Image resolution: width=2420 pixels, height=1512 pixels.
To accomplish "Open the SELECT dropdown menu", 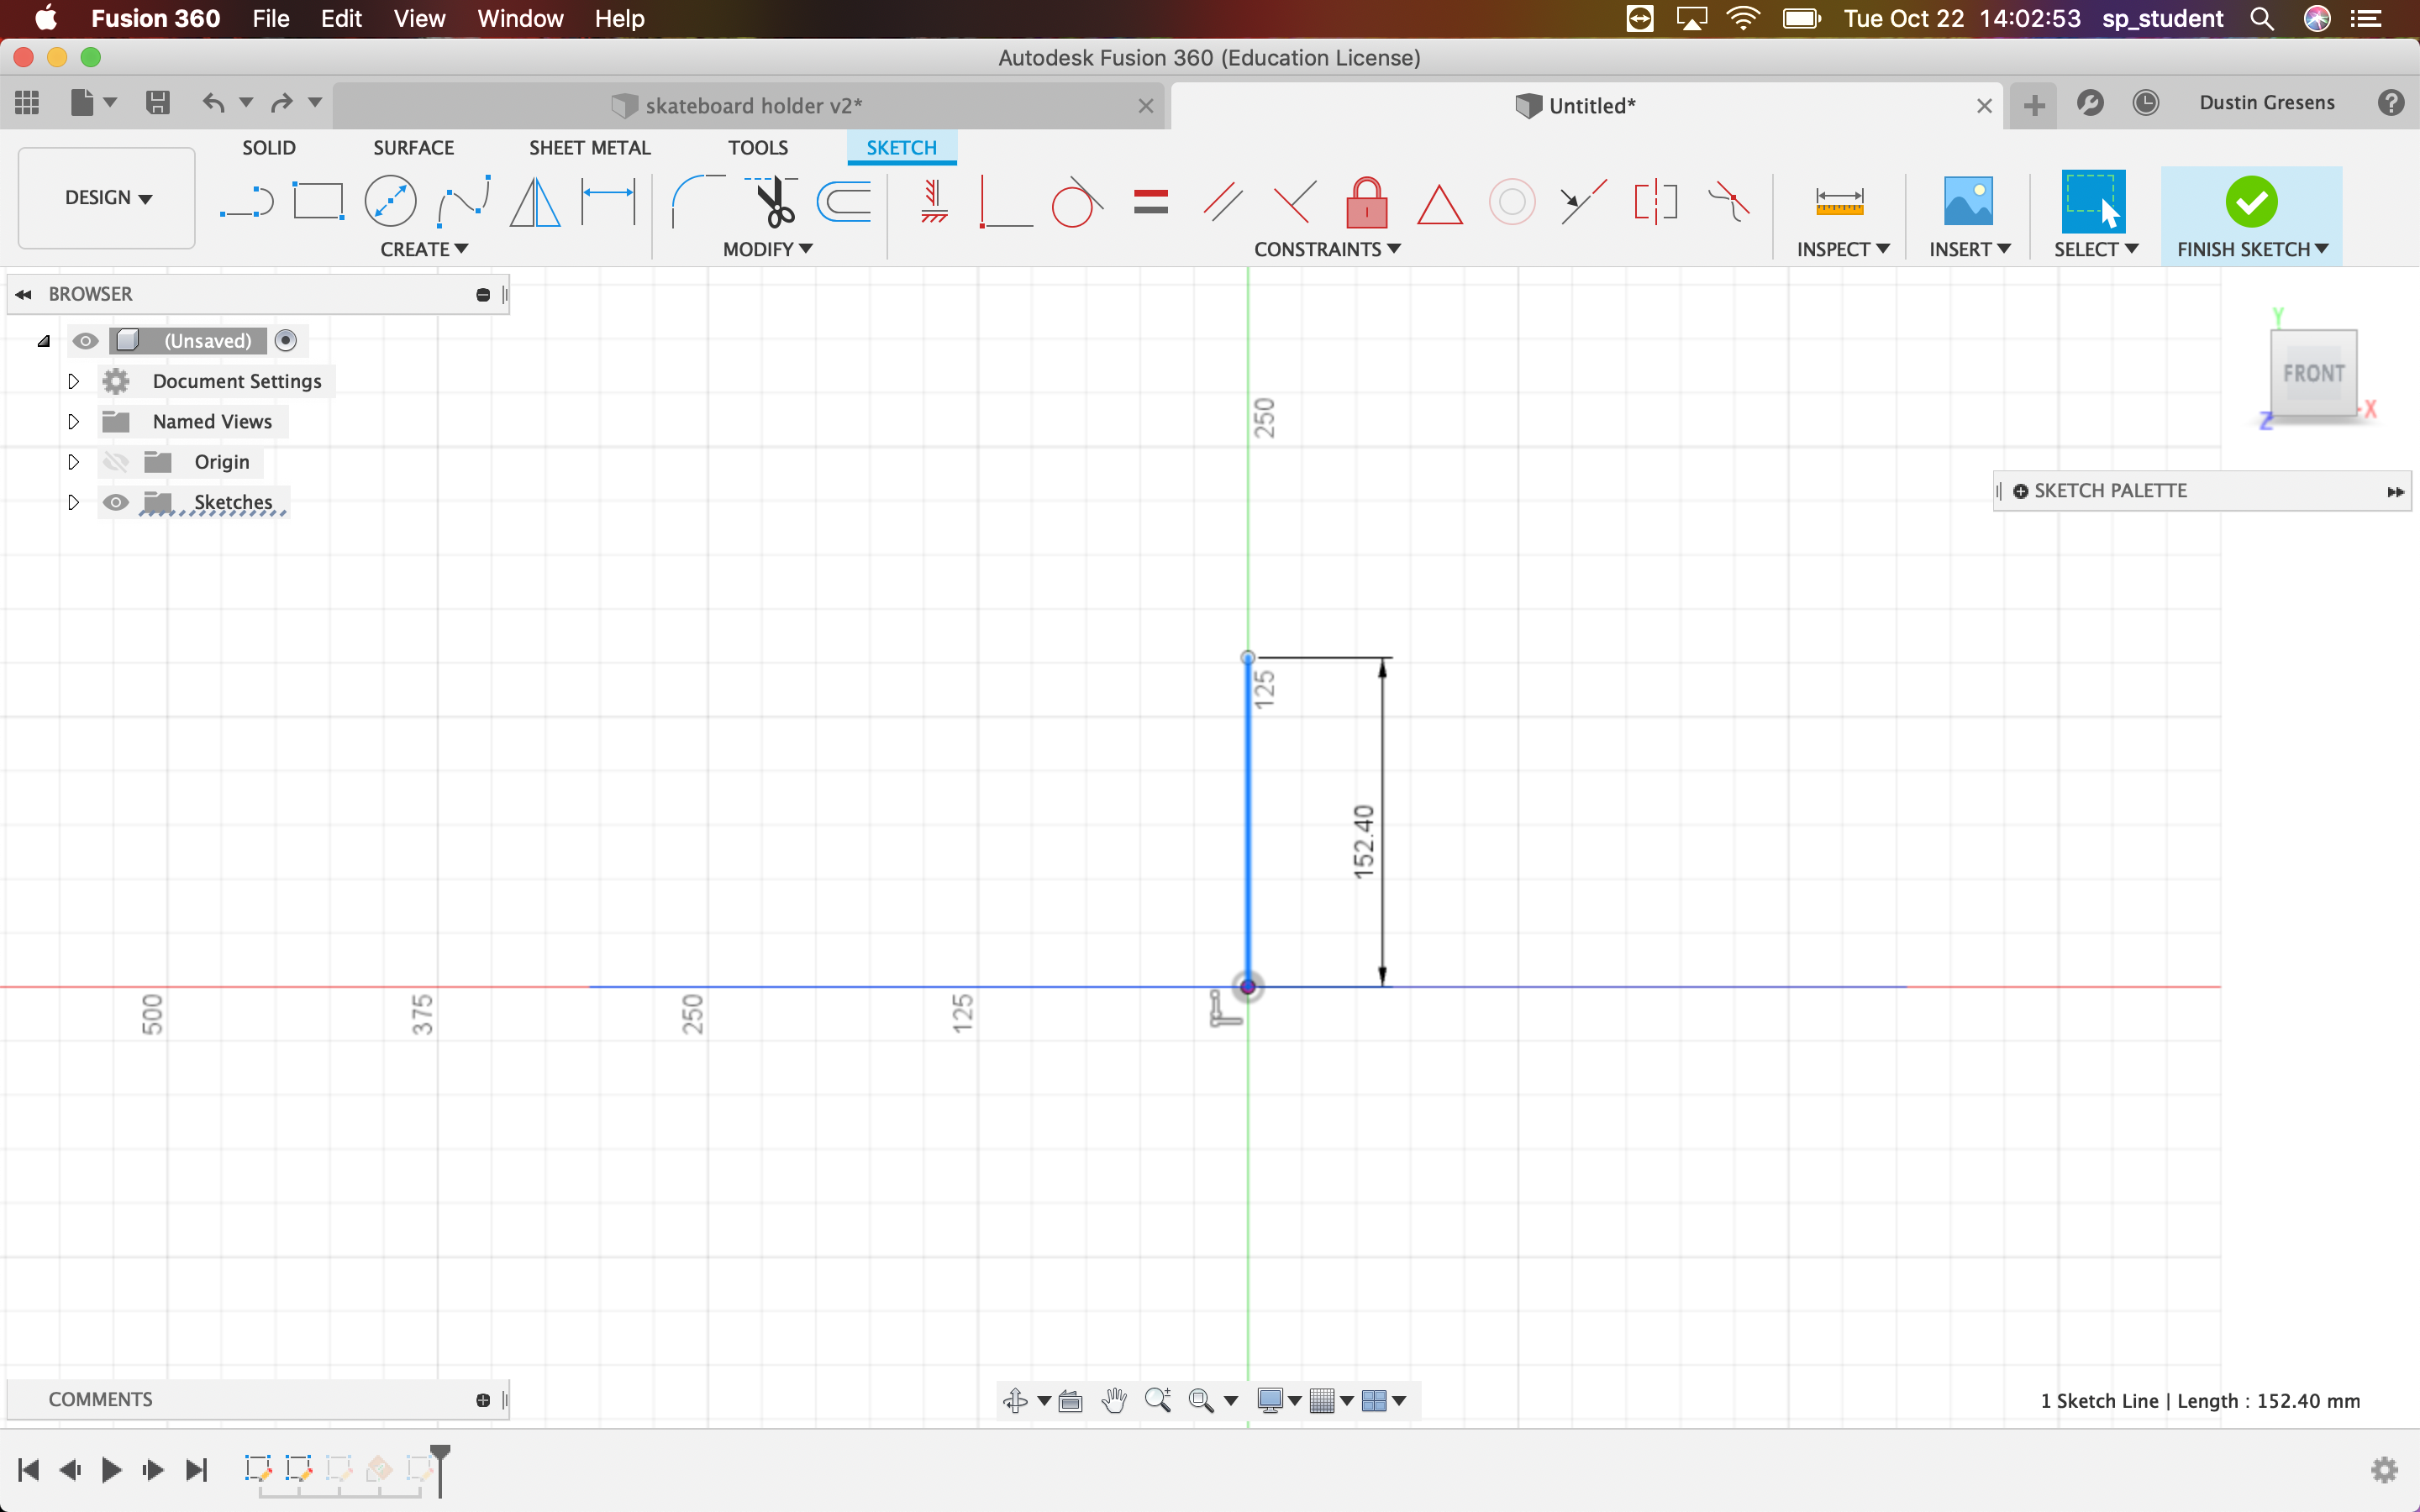I will pos(2096,249).
